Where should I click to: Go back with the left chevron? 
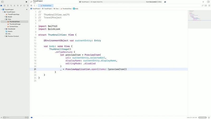tap(34, 5)
